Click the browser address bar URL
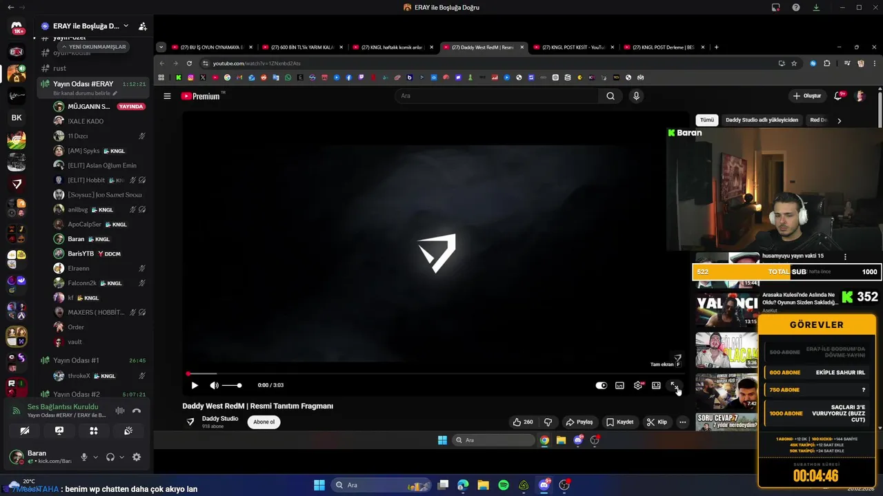 click(257, 63)
